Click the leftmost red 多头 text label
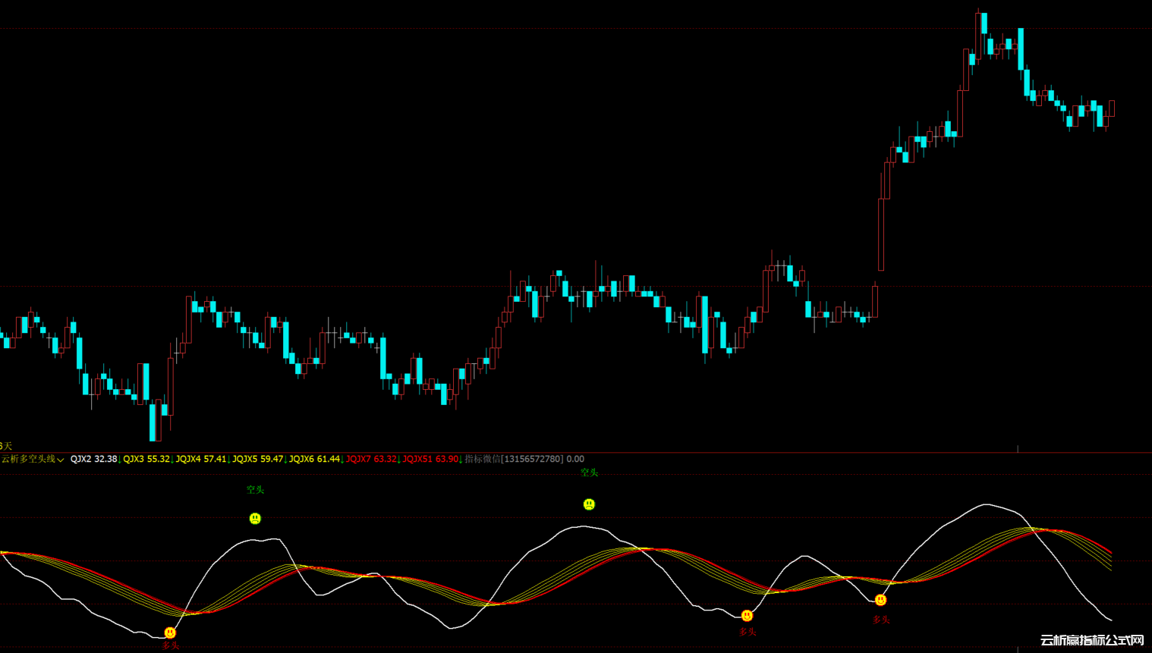1152x653 pixels. (x=171, y=645)
